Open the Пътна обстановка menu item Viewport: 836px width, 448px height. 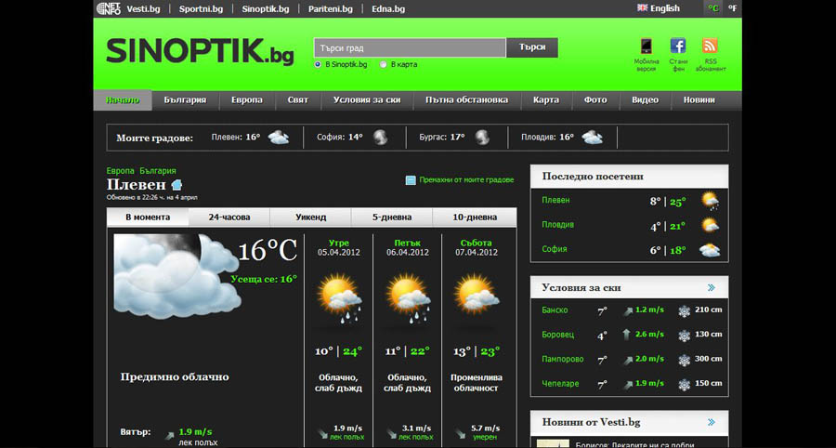(x=466, y=100)
